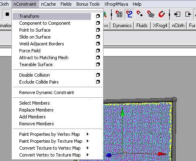196x161 pixels.
Task: Open Weld Adjacent Borders options box
Action: point(98,44)
